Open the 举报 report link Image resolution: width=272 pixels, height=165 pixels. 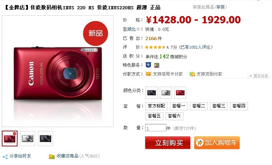coord(221,7)
